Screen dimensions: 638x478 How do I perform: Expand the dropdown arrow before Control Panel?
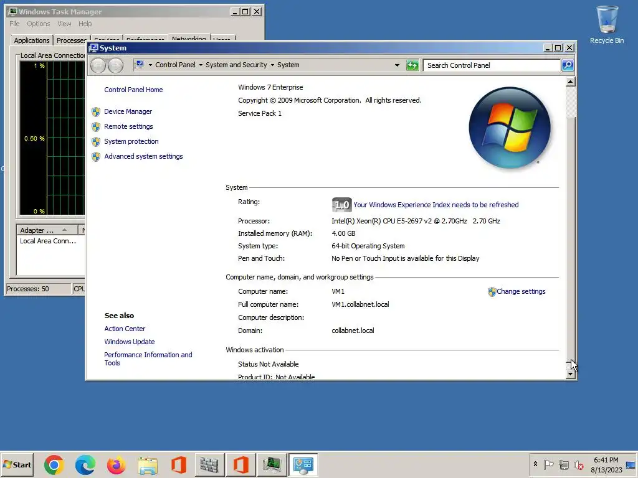pyautogui.click(x=150, y=65)
